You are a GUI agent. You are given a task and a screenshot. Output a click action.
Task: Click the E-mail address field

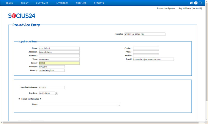point(153,59)
